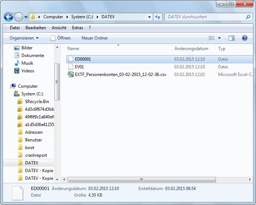Select the Excel icon of EXTF_Personenkonten csv

click(x=71, y=75)
